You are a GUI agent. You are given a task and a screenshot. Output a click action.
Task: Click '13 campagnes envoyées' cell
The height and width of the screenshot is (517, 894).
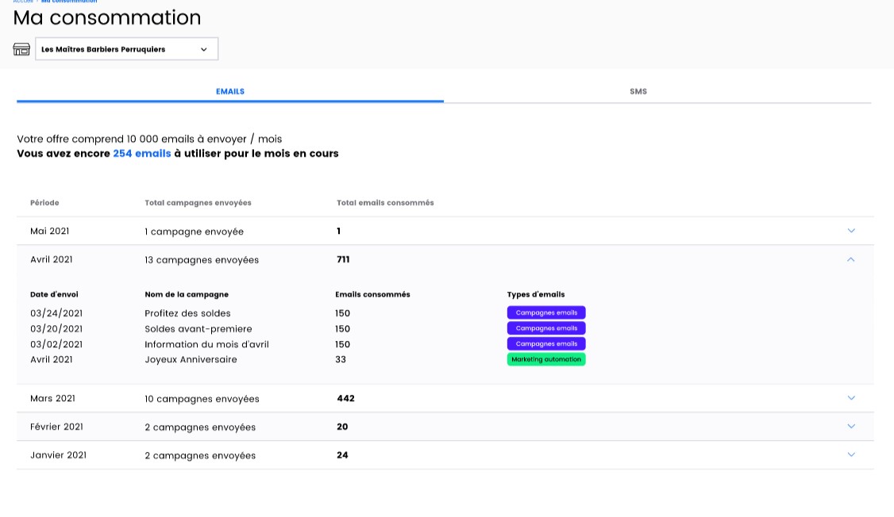pyautogui.click(x=202, y=259)
